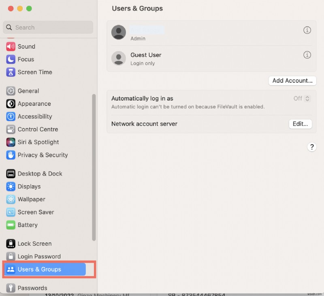The height and width of the screenshot is (296, 324).
Task: Show info for the Admin account
Action: (x=307, y=30)
